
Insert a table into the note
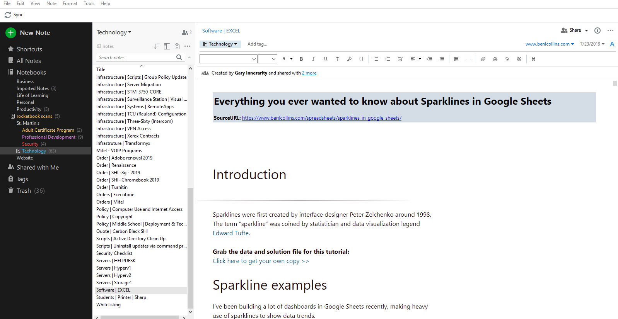click(456, 59)
